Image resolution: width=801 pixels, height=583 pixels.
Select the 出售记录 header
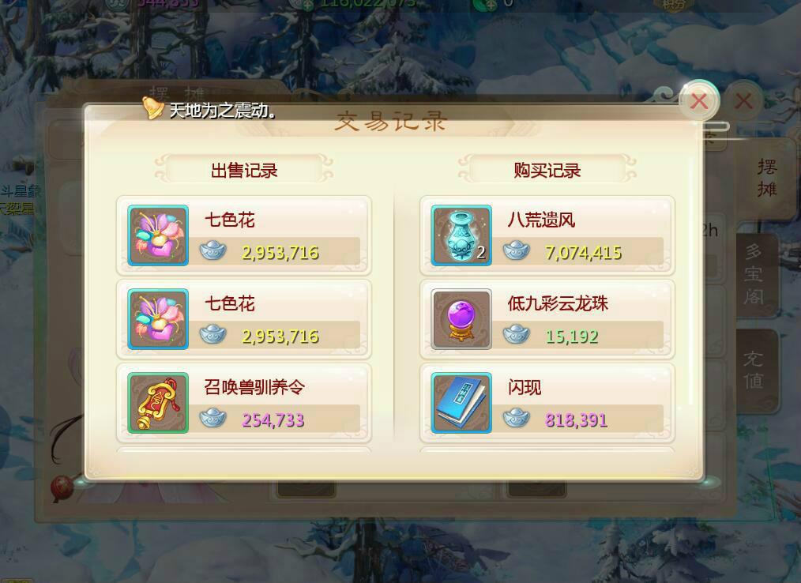[243, 170]
